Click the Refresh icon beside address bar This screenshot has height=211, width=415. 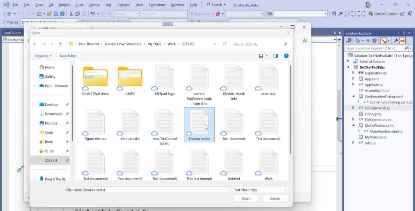pos(225,44)
